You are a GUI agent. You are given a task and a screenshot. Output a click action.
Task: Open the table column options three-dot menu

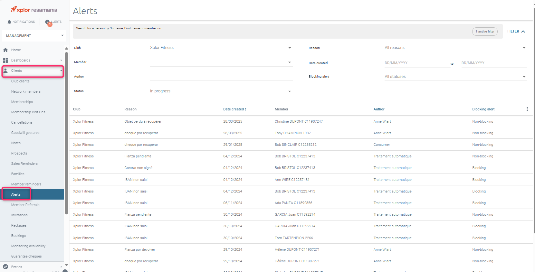[x=527, y=109]
